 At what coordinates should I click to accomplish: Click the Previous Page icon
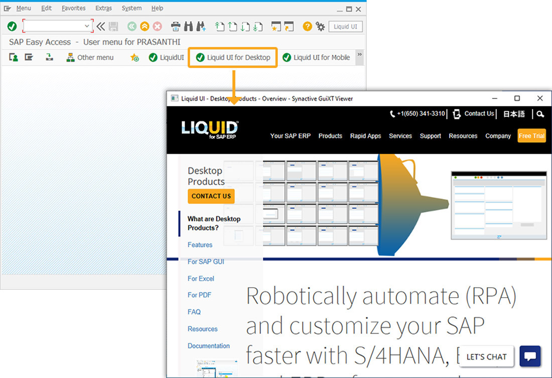(x=232, y=27)
